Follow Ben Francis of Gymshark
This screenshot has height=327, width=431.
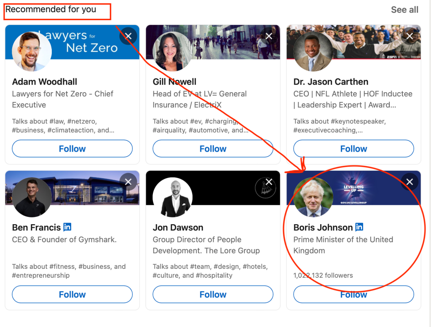point(72,295)
